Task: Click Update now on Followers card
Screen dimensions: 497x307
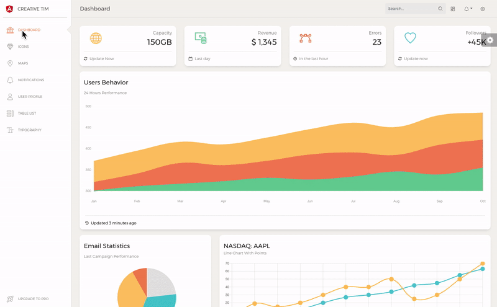Action: tap(416, 59)
